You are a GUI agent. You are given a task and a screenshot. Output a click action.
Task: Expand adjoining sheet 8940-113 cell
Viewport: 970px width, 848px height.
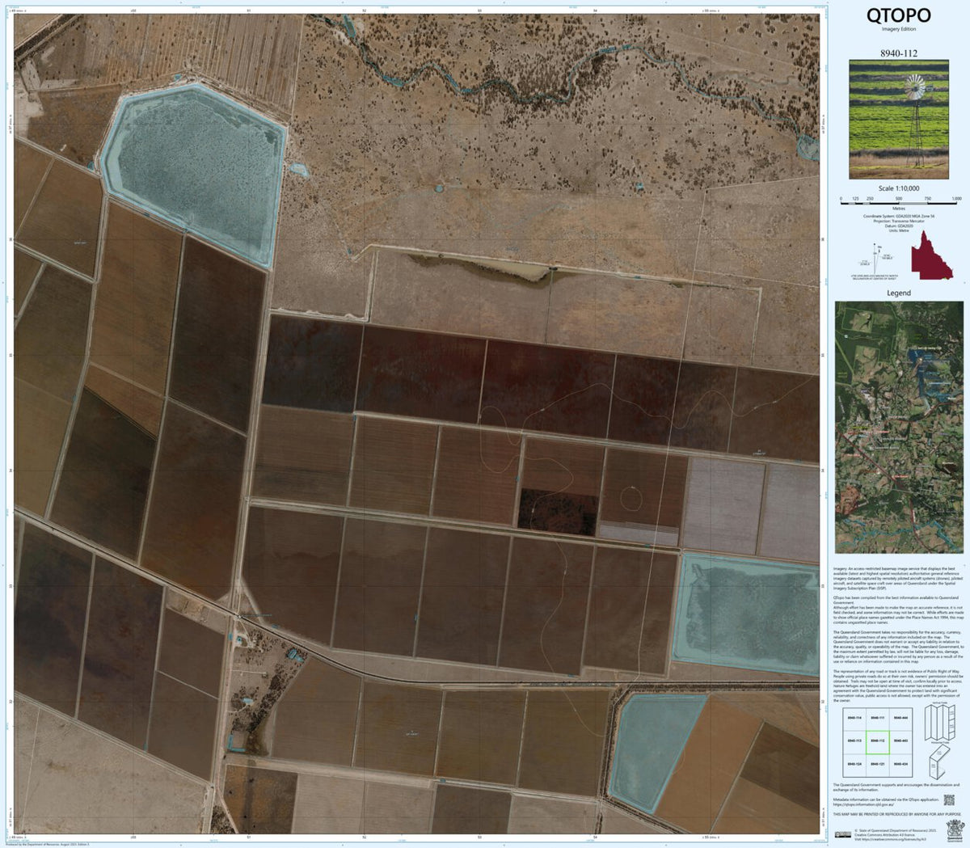[854, 740]
